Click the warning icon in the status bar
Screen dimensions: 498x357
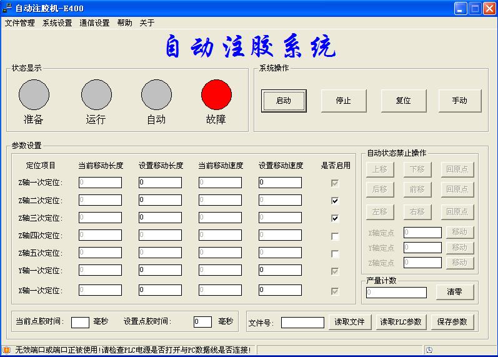7,350
